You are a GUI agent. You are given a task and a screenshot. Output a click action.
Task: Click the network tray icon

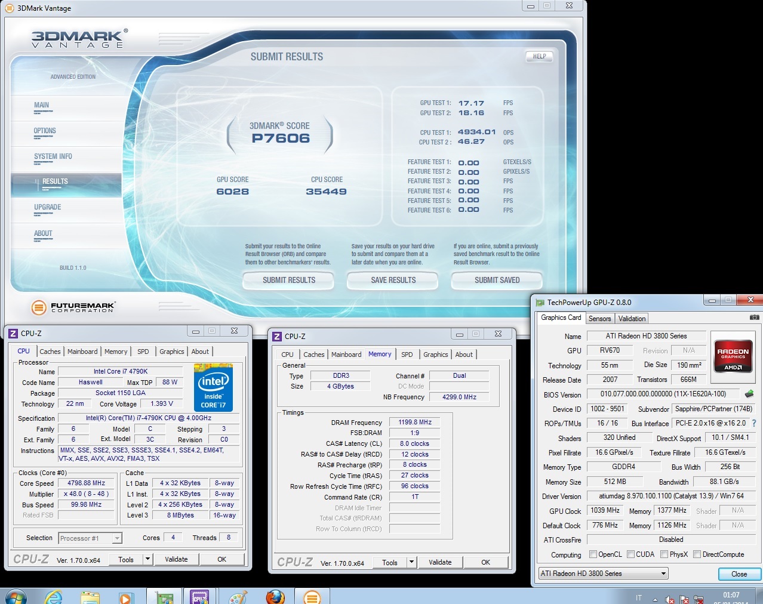(x=699, y=599)
